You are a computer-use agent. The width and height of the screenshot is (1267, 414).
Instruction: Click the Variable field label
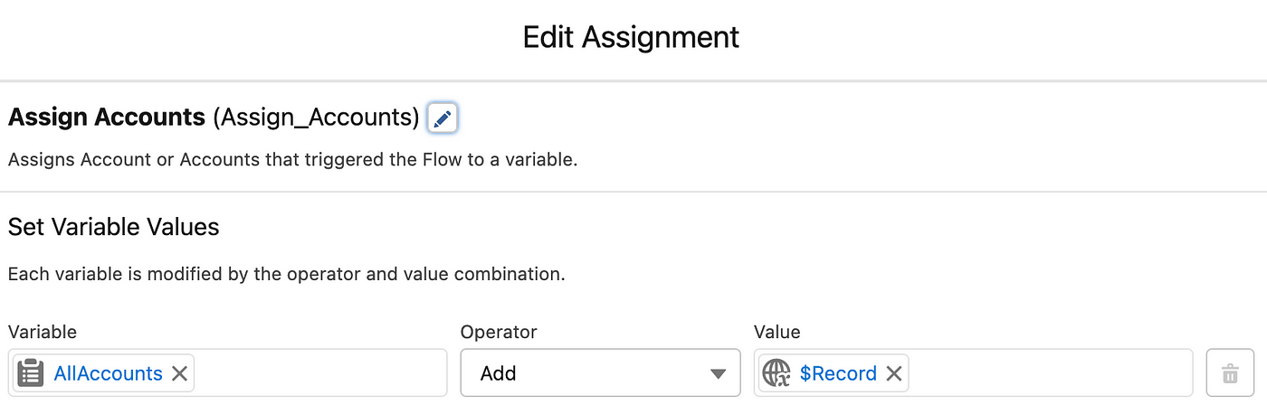tap(43, 332)
